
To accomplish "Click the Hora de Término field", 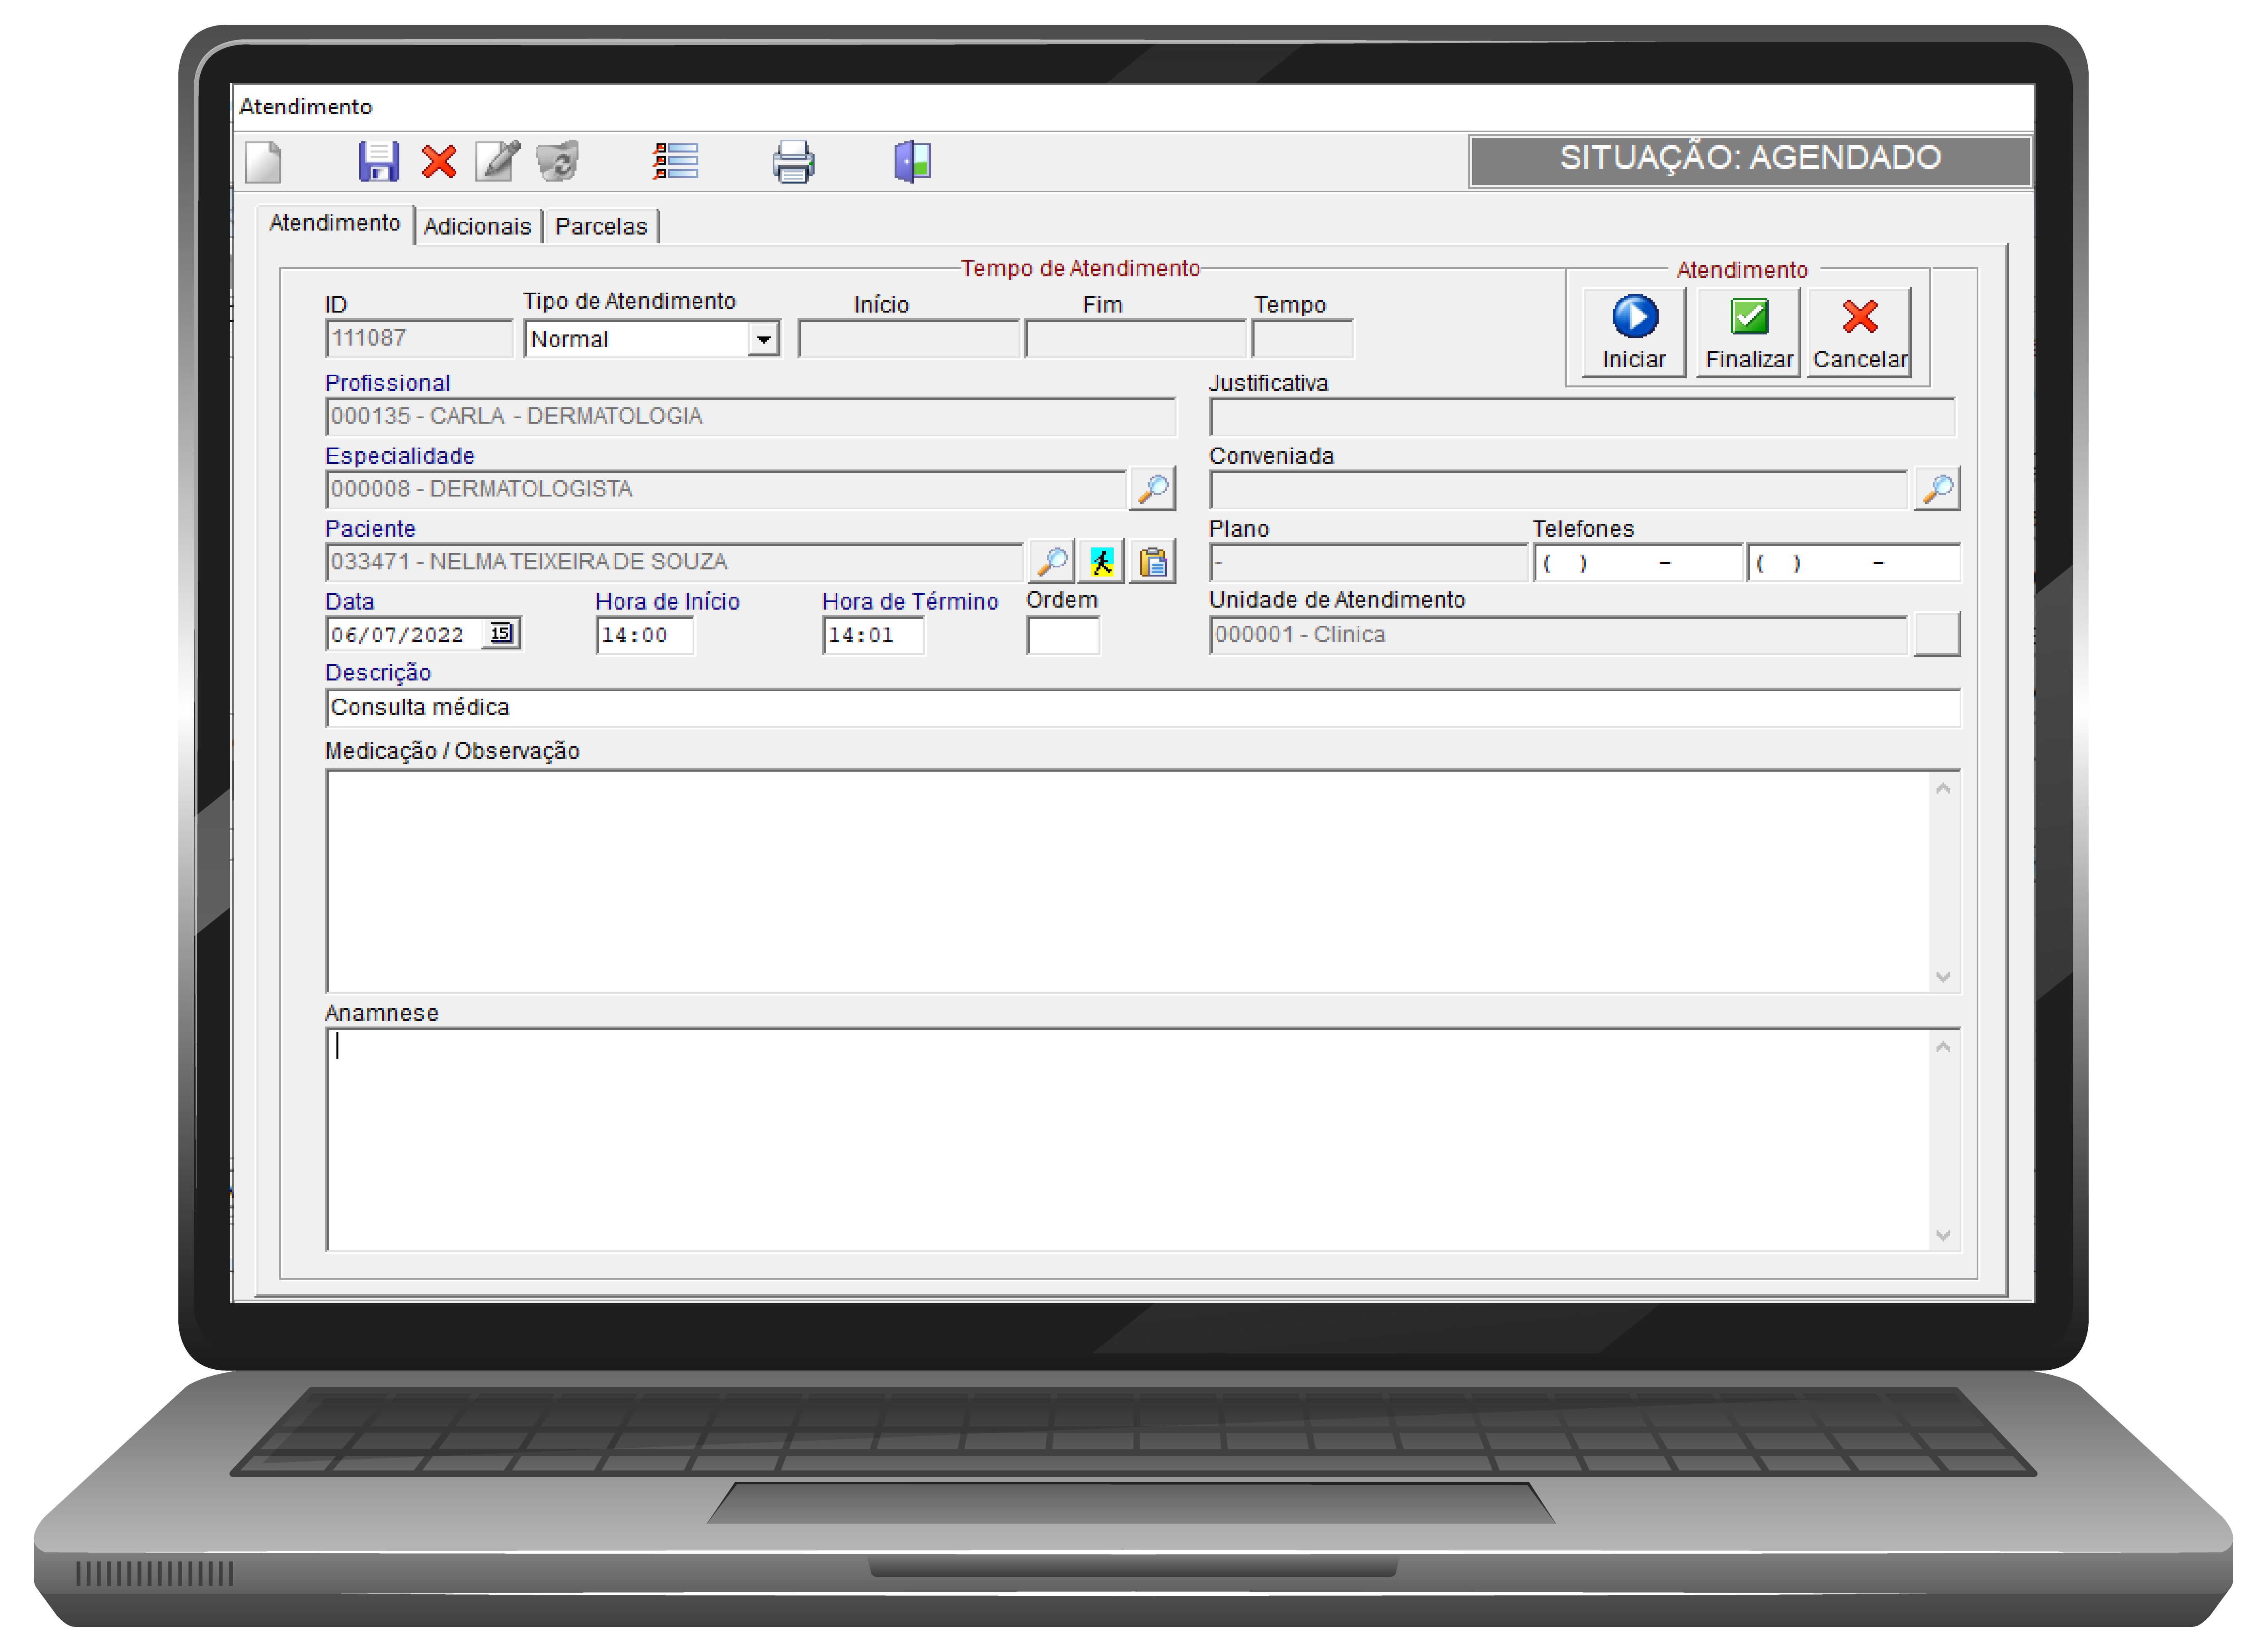I will coord(873,636).
